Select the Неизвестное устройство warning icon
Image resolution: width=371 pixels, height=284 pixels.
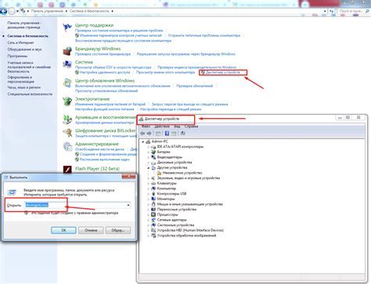pos(159,173)
